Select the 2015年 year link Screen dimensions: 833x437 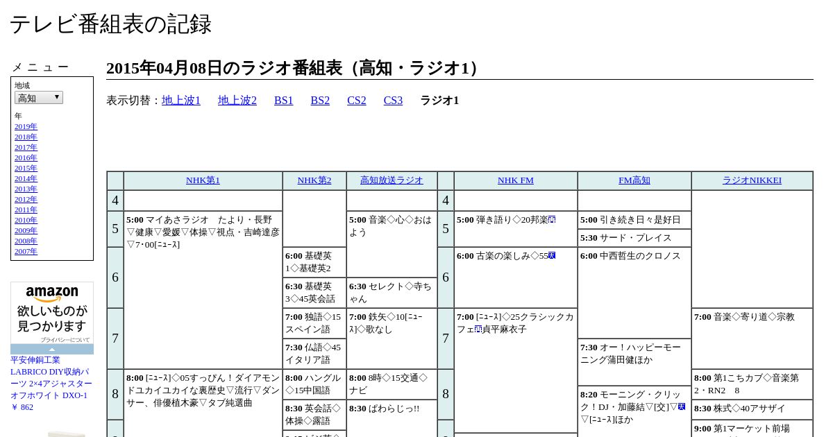26,169
